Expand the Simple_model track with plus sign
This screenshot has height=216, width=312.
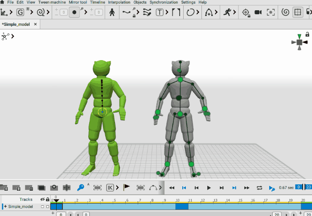(x=5, y=207)
